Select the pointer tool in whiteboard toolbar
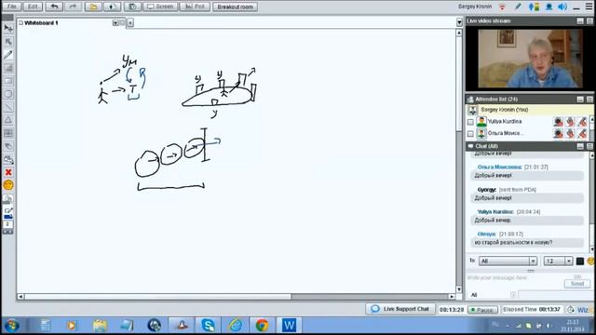The width and height of the screenshot is (596, 335). pos(8,29)
